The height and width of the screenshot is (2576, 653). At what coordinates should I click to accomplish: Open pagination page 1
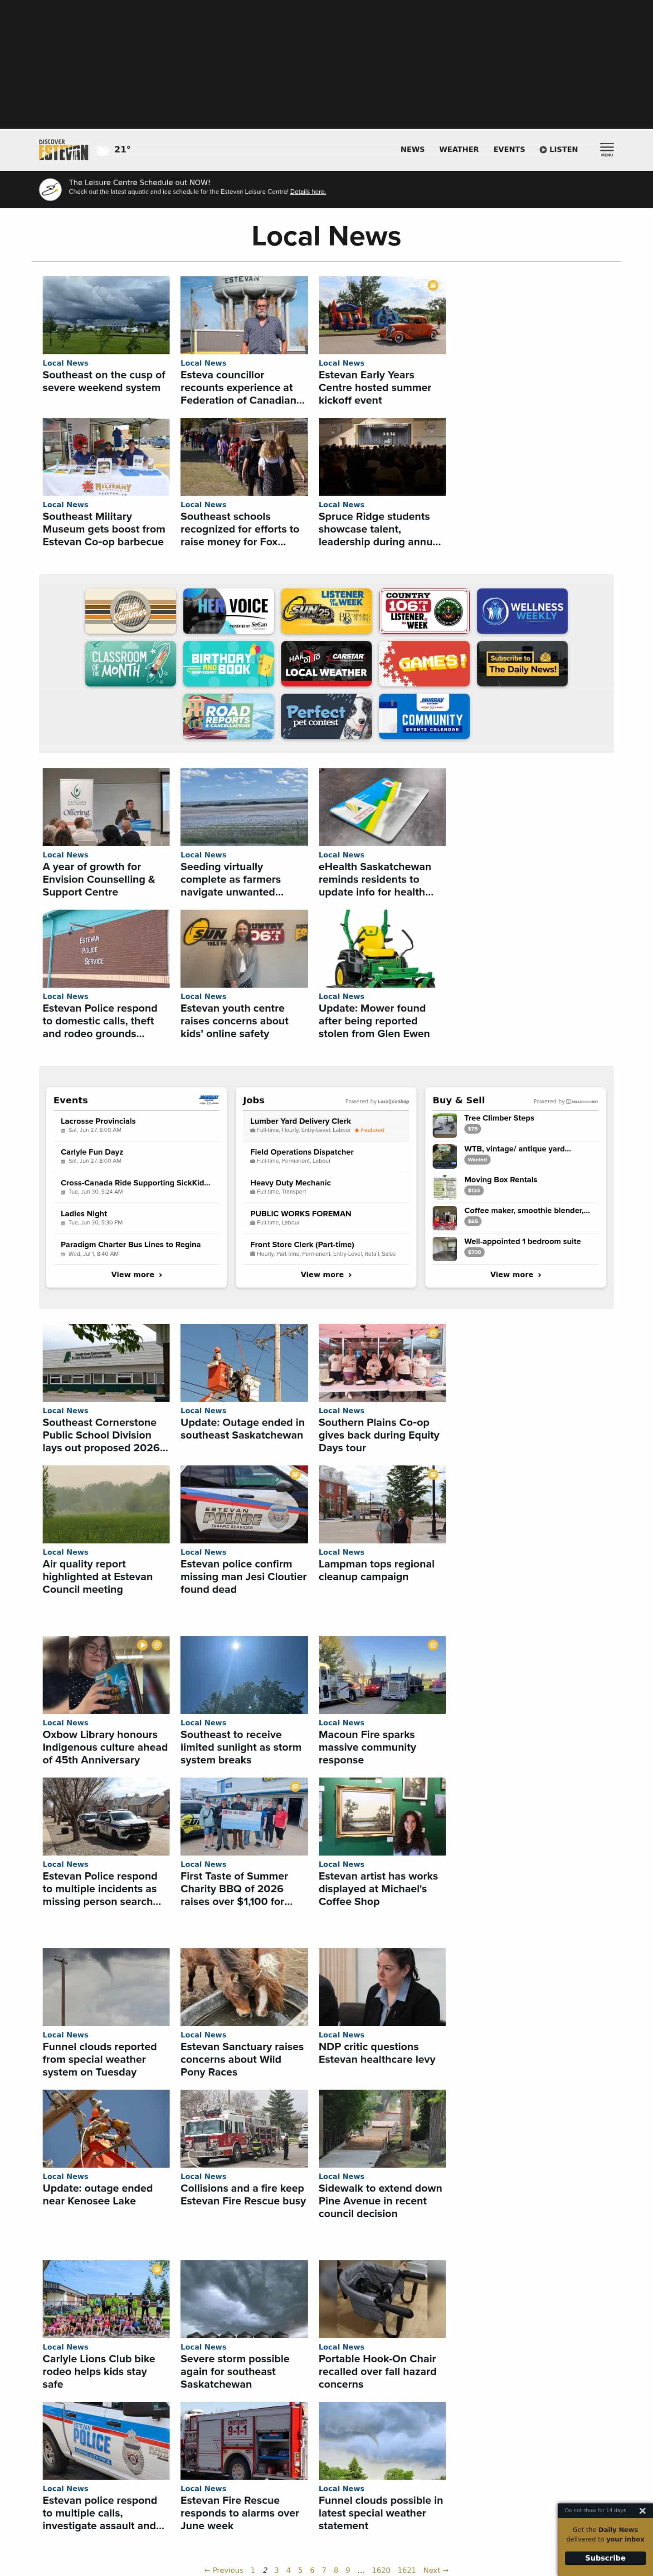[x=252, y=2570]
